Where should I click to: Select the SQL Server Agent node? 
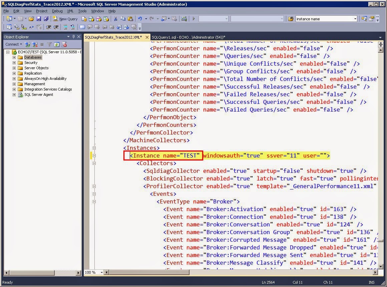pos(38,95)
